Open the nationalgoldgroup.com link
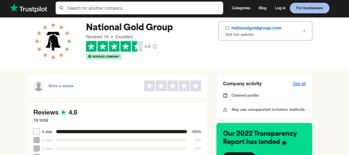349x155 pixels. pos(256,28)
